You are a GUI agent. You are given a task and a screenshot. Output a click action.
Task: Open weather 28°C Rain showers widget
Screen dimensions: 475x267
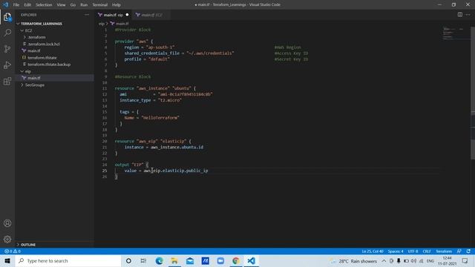(x=354, y=260)
